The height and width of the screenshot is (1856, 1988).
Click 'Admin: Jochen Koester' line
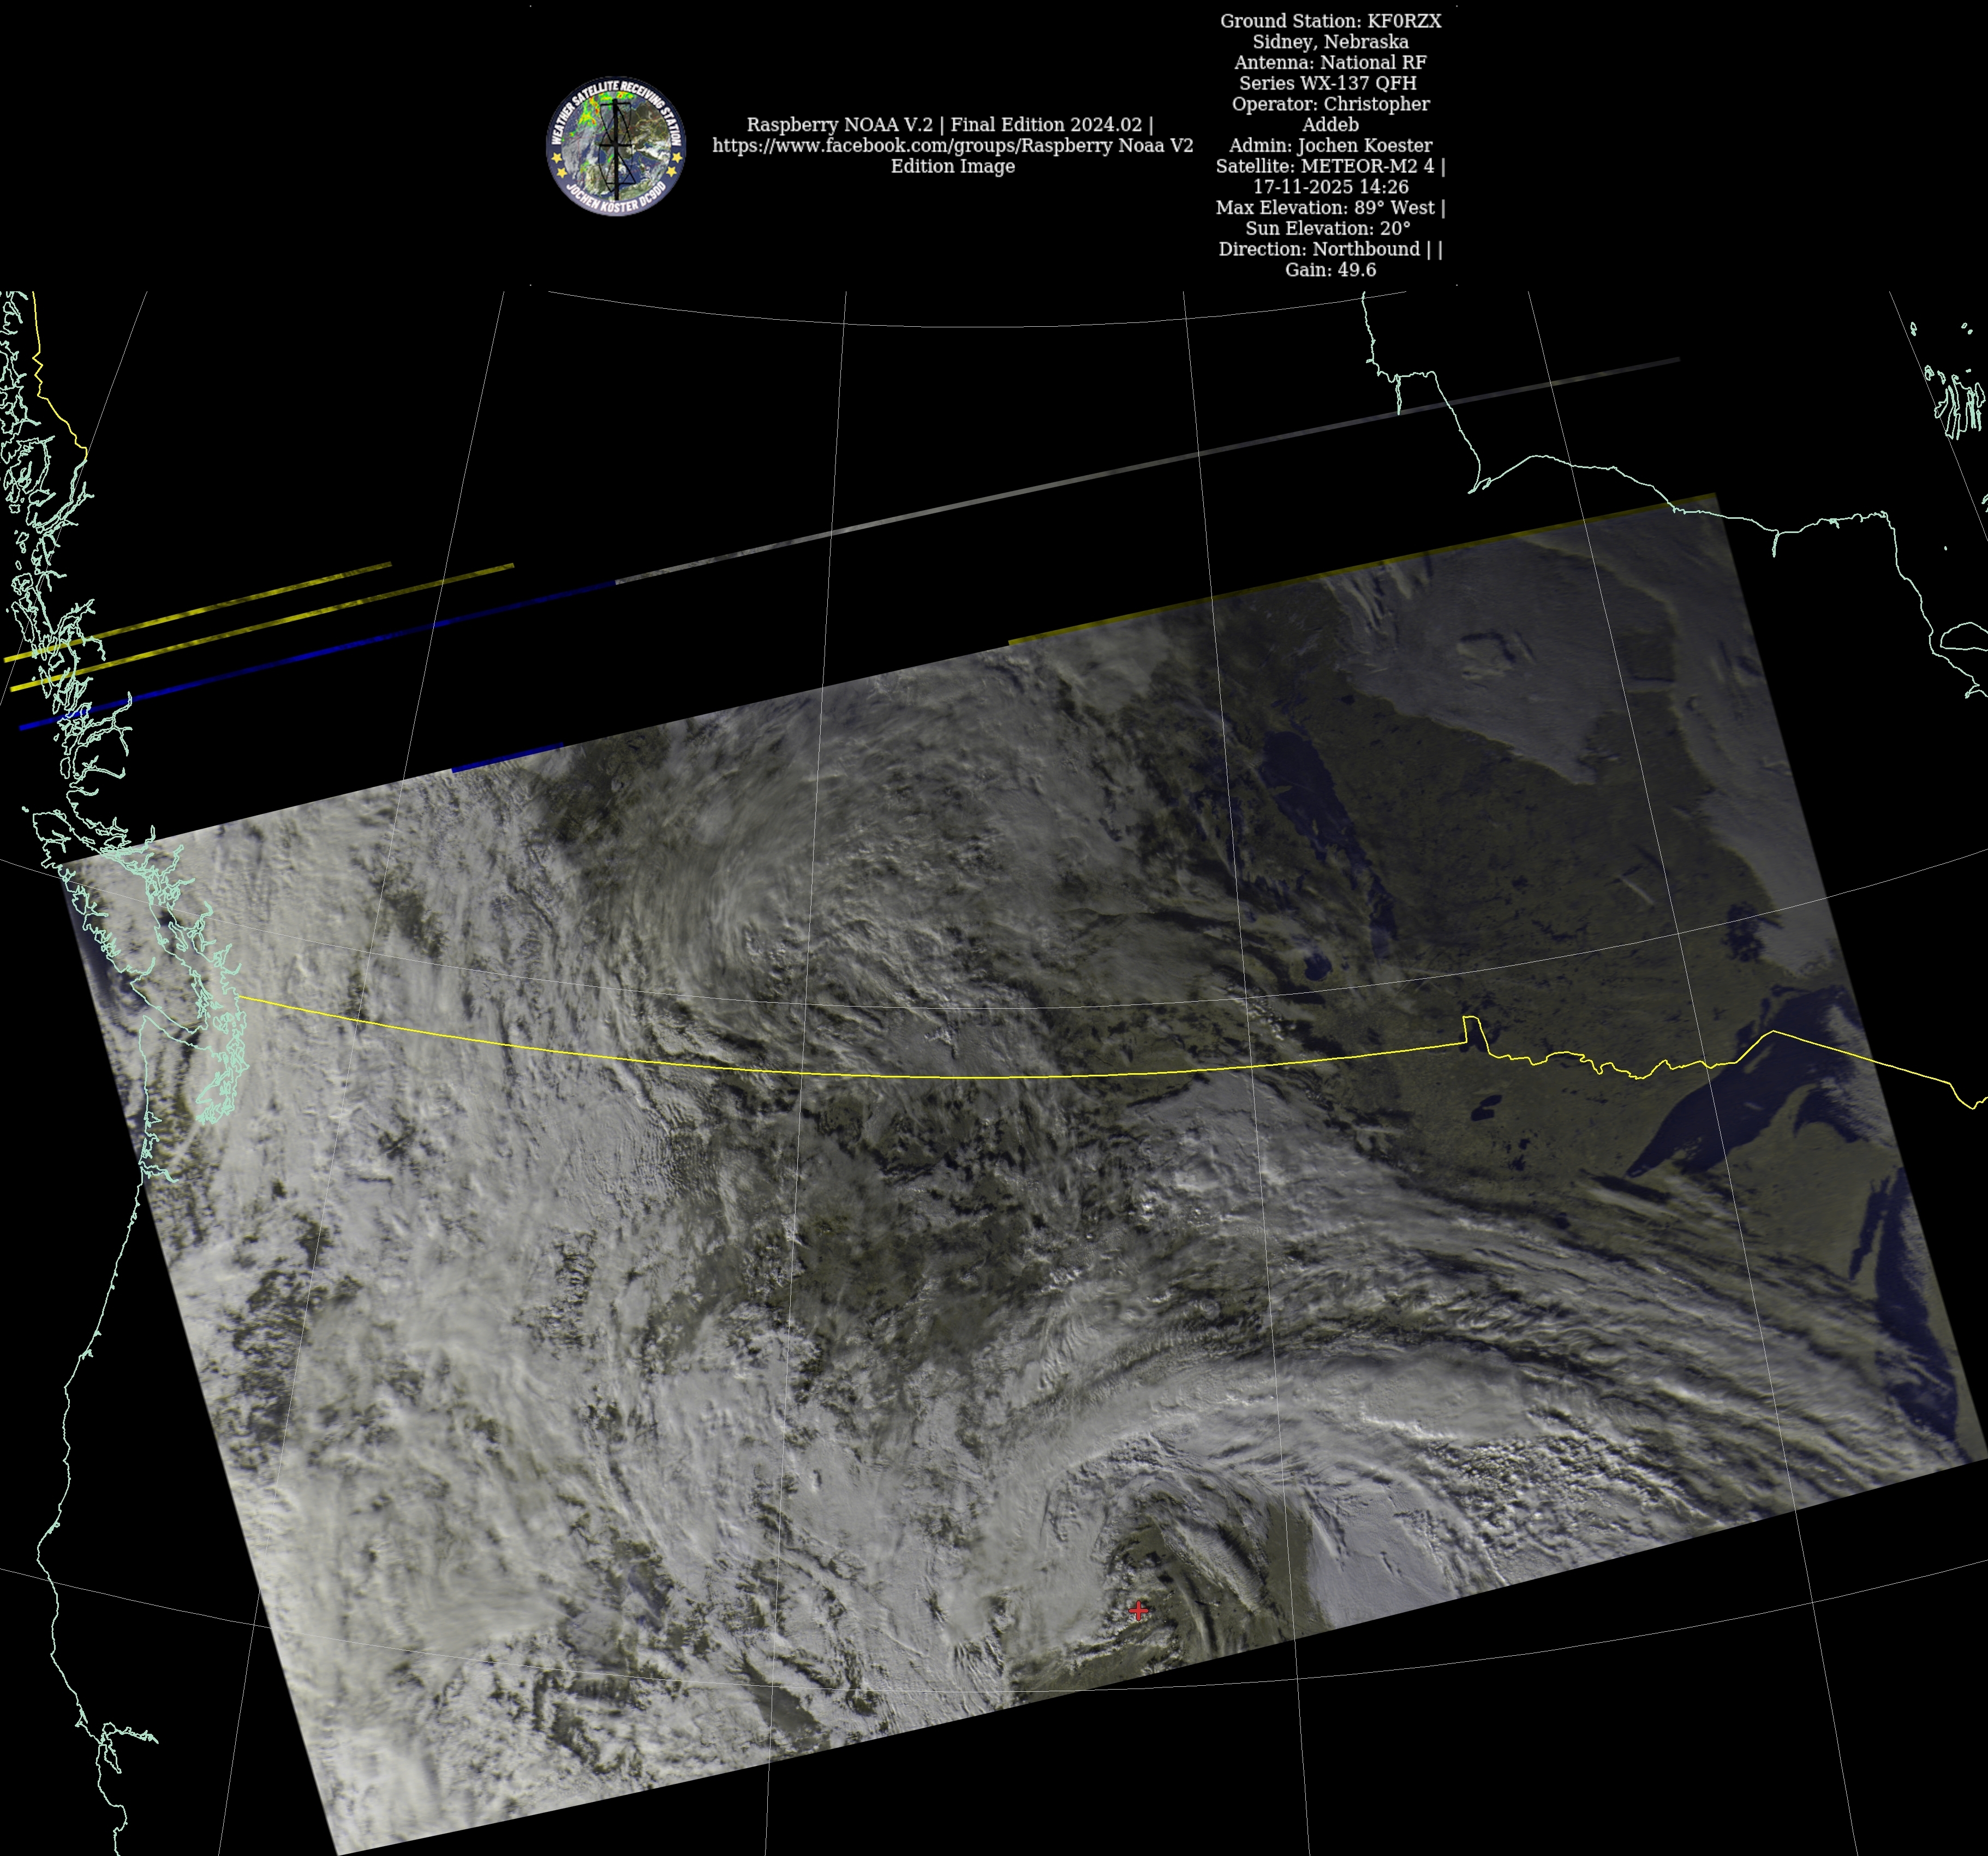(1330, 146)
